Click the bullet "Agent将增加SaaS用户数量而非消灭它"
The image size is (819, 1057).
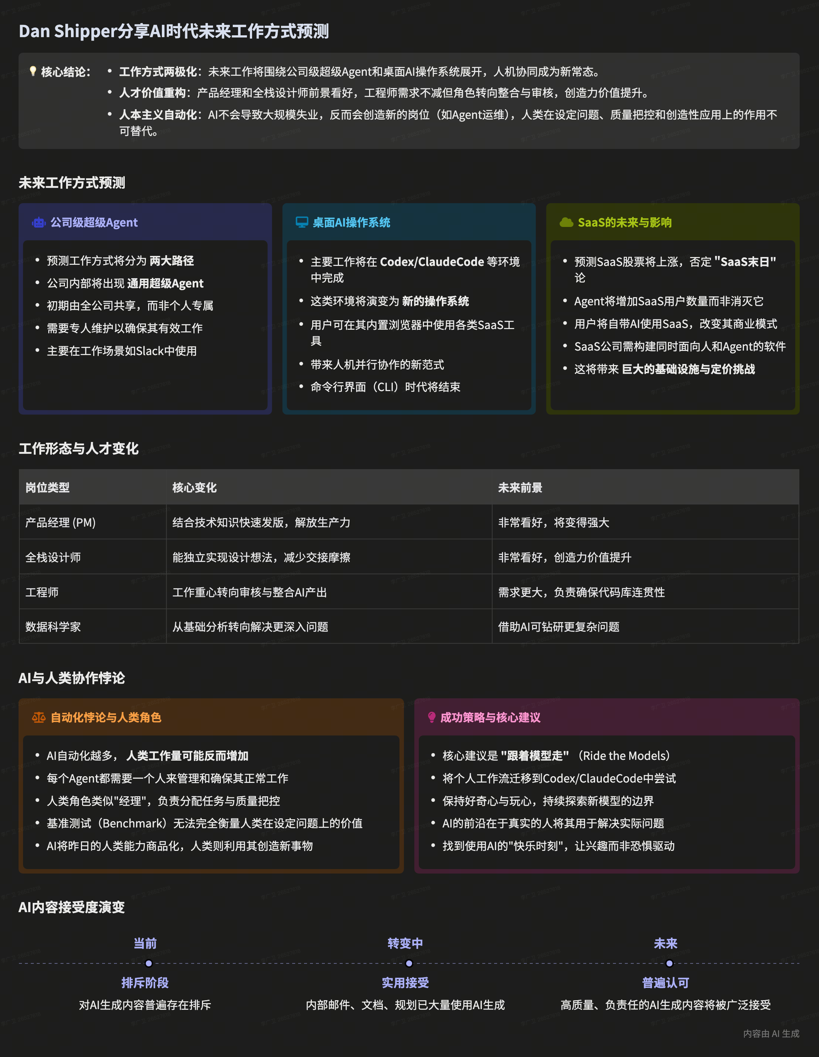(x=669, y=302)
